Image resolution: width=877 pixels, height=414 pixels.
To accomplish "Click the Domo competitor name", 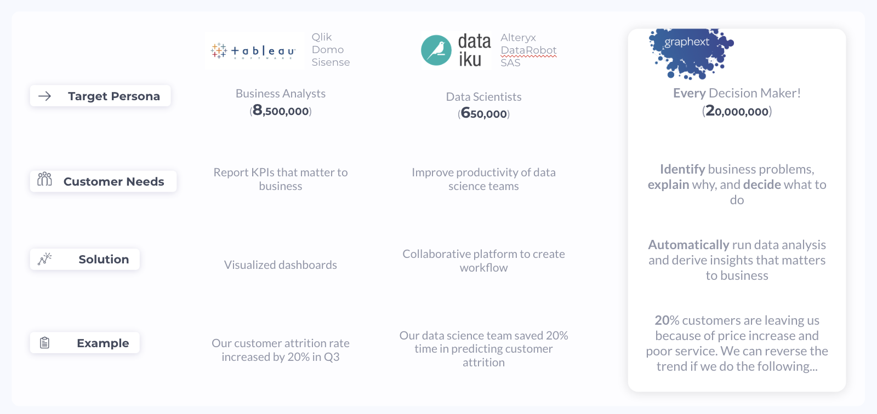I will (328, 50).
